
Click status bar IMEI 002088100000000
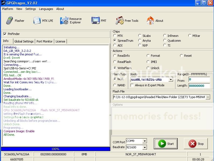[53, 154]
